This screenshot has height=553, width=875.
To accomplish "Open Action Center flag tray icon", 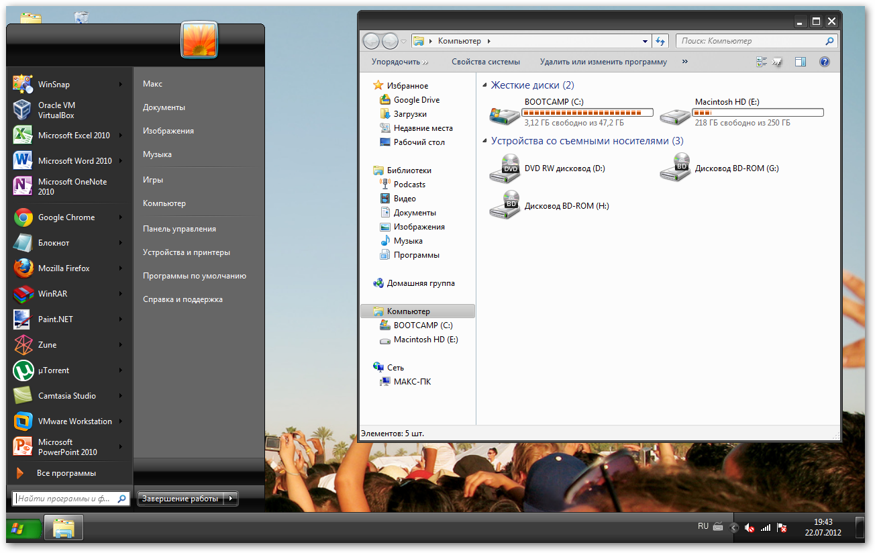I will coord(782,528).
